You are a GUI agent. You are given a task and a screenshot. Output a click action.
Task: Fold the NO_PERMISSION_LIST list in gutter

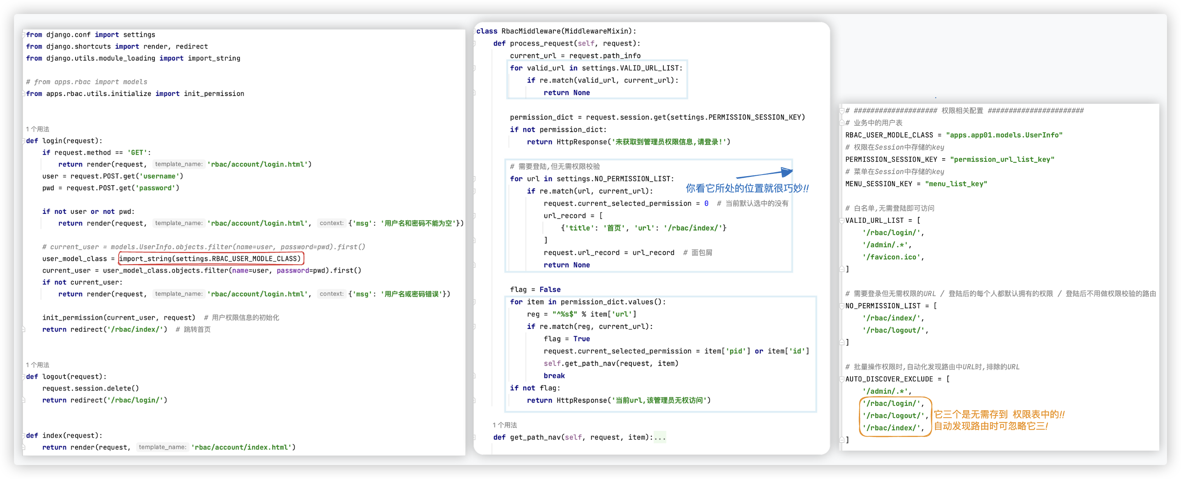842,306
